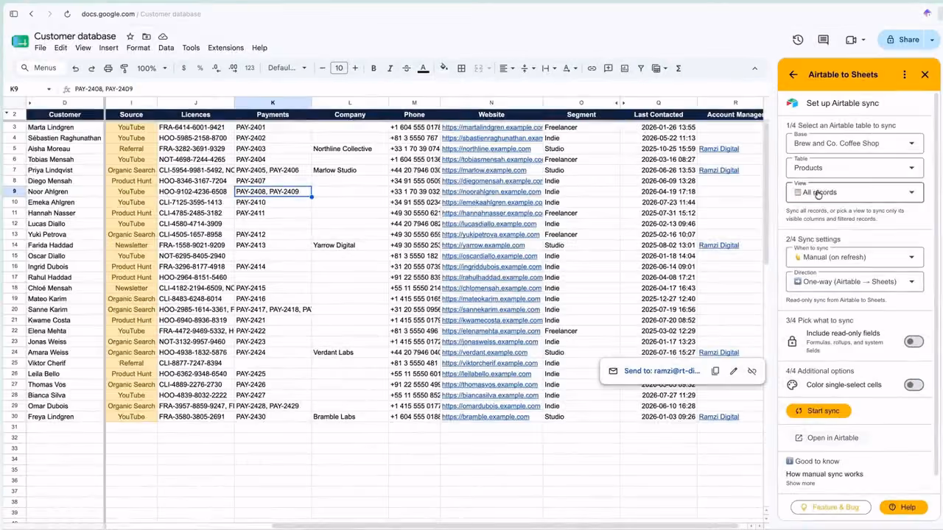Go back with the Airtable to Sheets arrow
This screenshot has height=530, width=943.
(x=793, y=74)
